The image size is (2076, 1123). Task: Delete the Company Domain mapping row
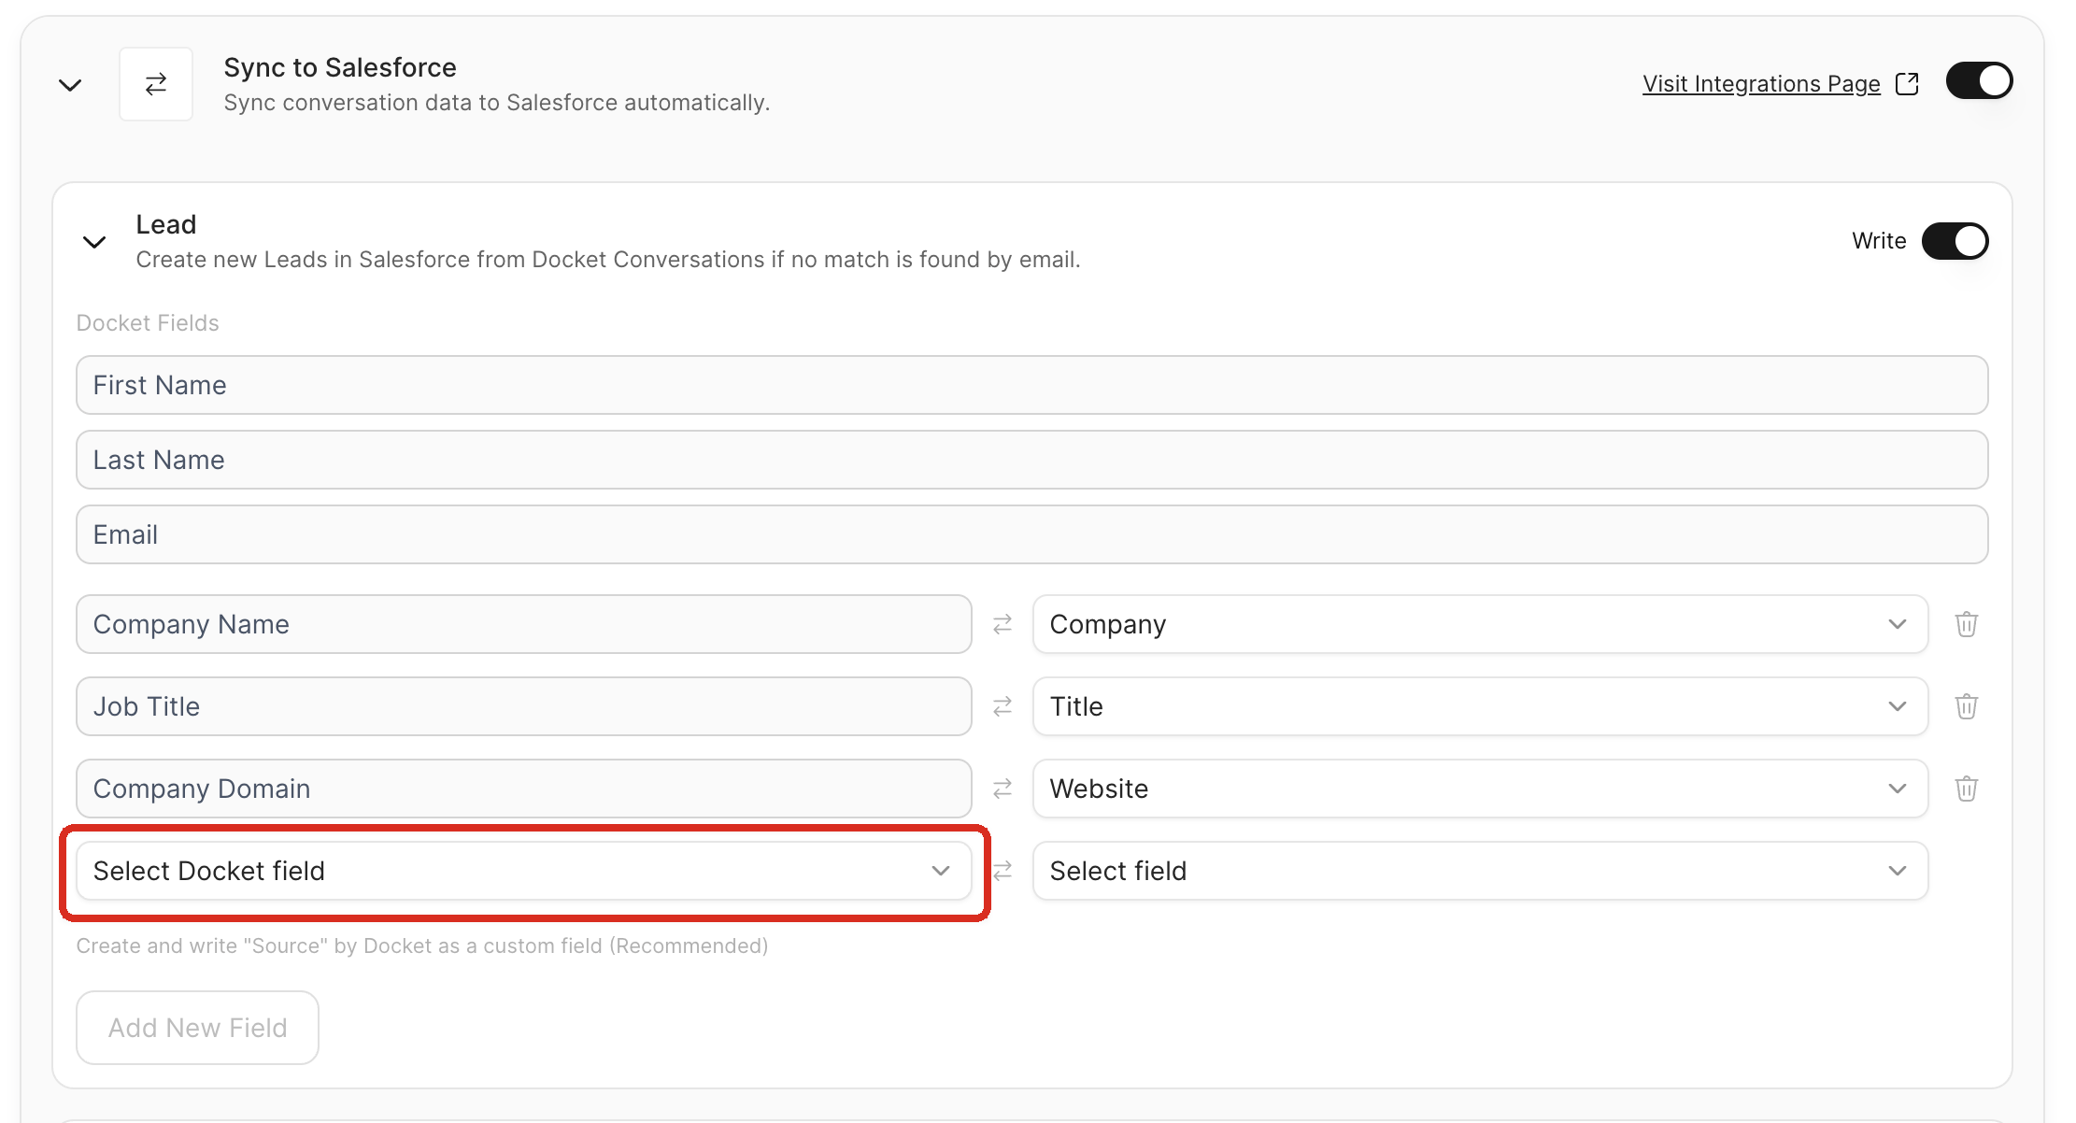[1967, 789]
